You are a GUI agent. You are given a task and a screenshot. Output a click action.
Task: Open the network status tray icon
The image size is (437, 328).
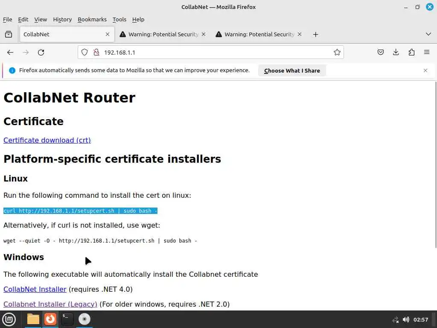[396, 319]
